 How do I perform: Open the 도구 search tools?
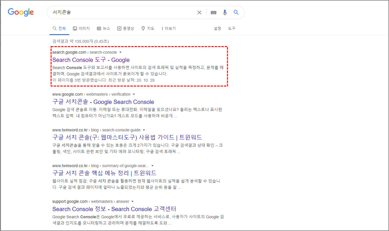point(232,28)
